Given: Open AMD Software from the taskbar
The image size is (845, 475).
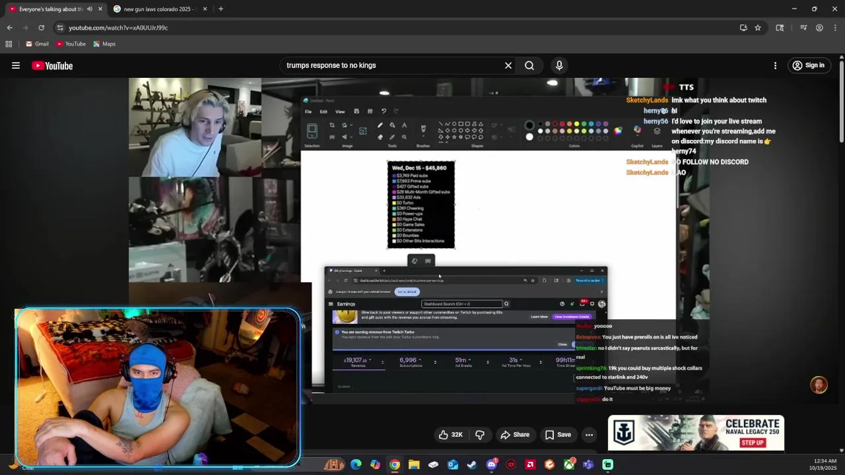Looking at the screenshot, I should pos(530,464).
